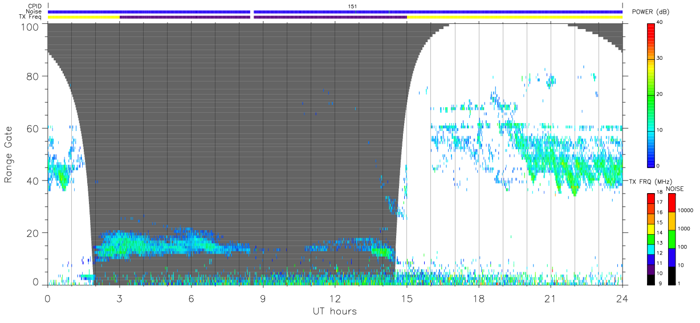The height and width of the screenshot is (323, 700).
Task: Click Range Gate tick label "20"
Action: 34,233
